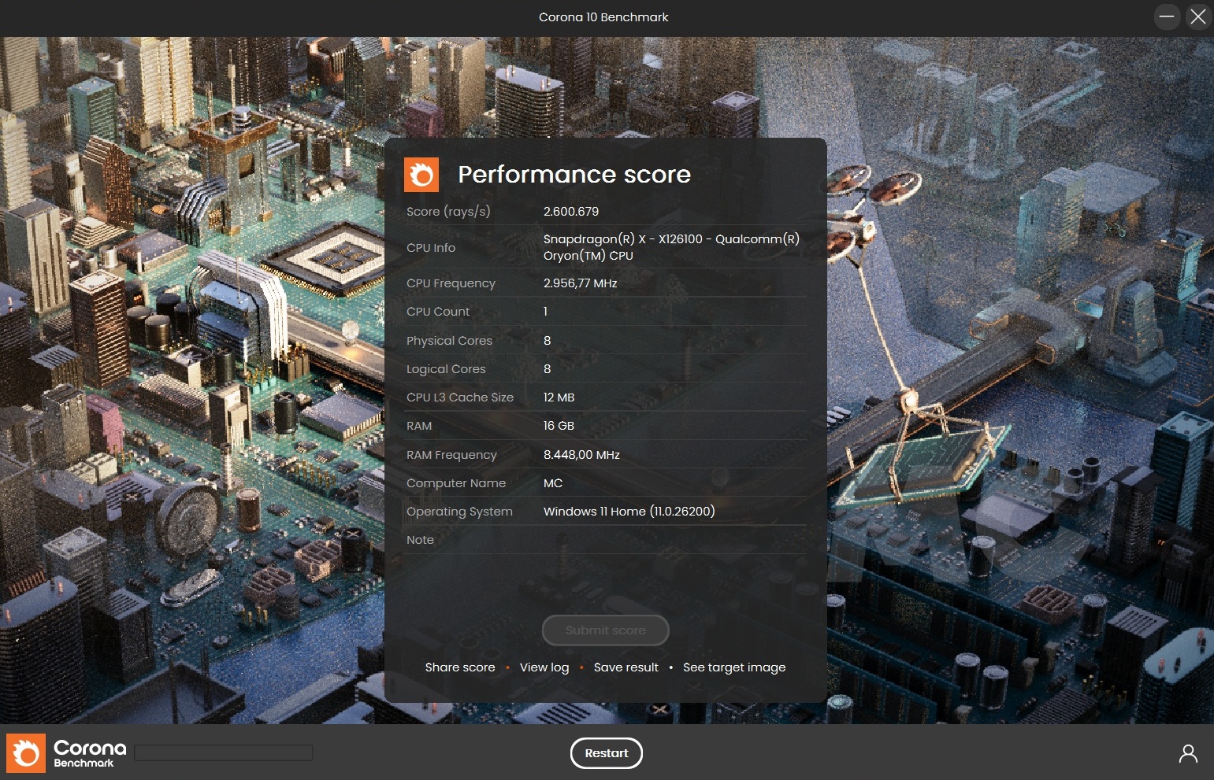
Task: Click the CPU Count value 1
Action: coord(545,312)
